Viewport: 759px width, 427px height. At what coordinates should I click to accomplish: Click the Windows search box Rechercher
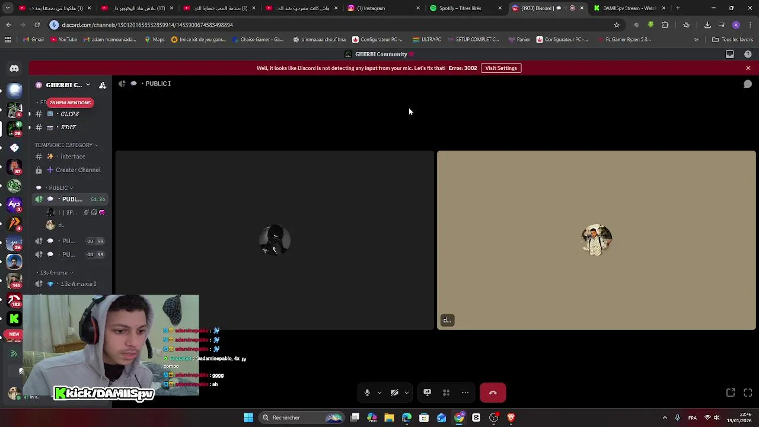(302, 418)
